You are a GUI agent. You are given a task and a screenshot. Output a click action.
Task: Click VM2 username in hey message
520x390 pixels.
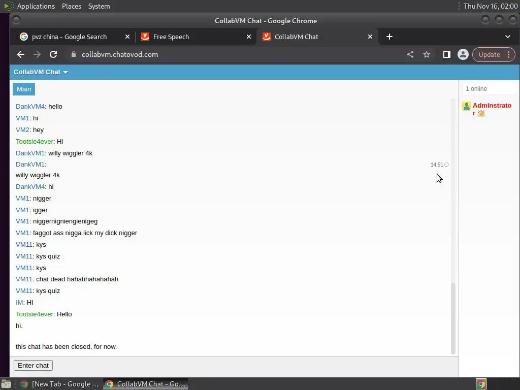tap(22, 129)
